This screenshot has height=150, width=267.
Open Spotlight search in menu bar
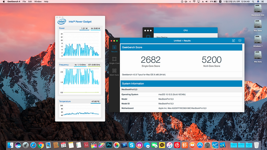point(253,1)
